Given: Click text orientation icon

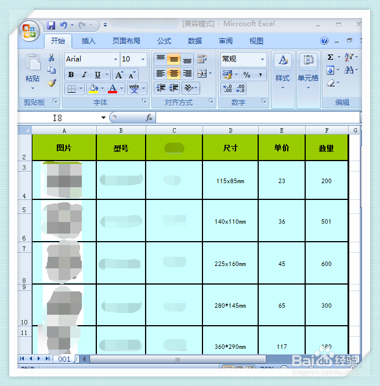Looking at the screenshot, I should (x=189, y=88).
